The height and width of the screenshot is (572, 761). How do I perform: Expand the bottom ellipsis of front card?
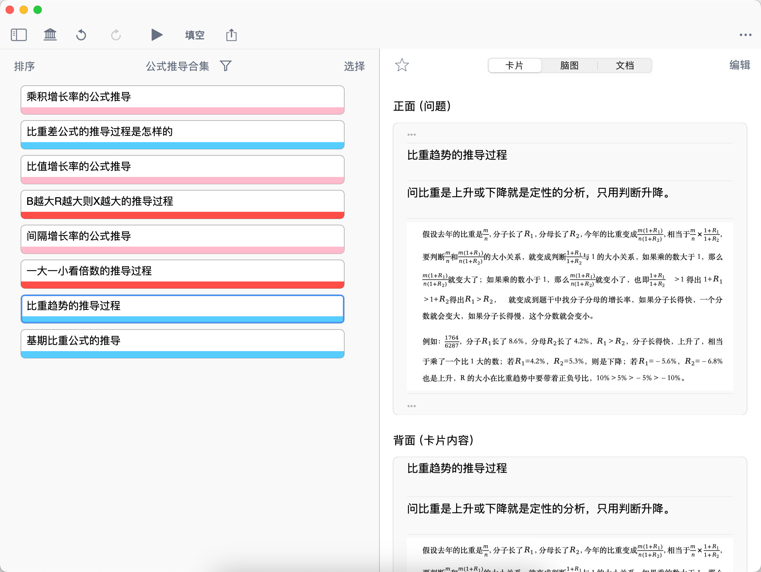tap(412, 406)
